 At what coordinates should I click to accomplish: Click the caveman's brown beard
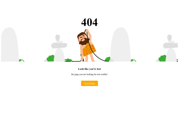84,42
